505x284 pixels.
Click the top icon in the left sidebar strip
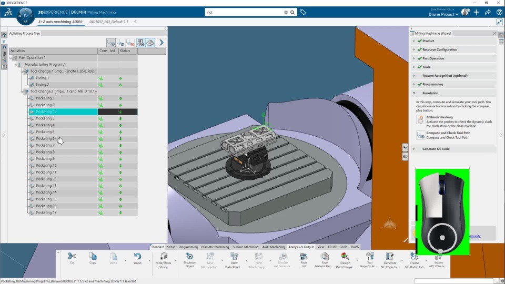coord(4,35)
